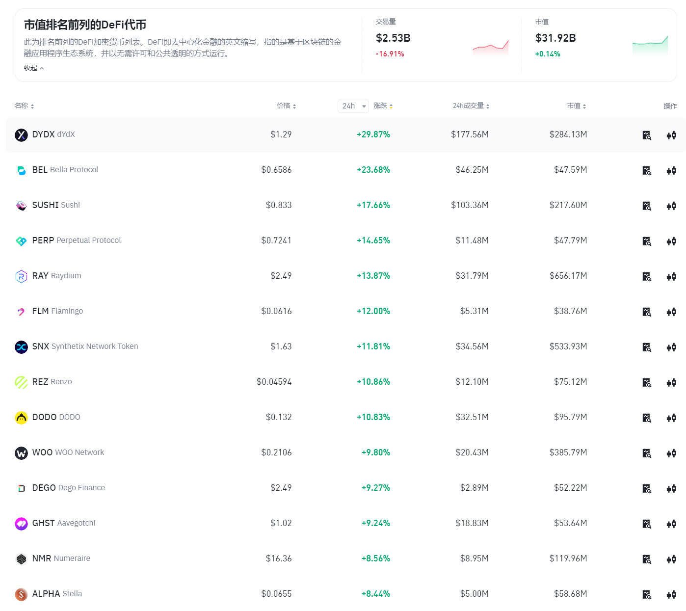Click the Sushi coin logo

[21, 206]
